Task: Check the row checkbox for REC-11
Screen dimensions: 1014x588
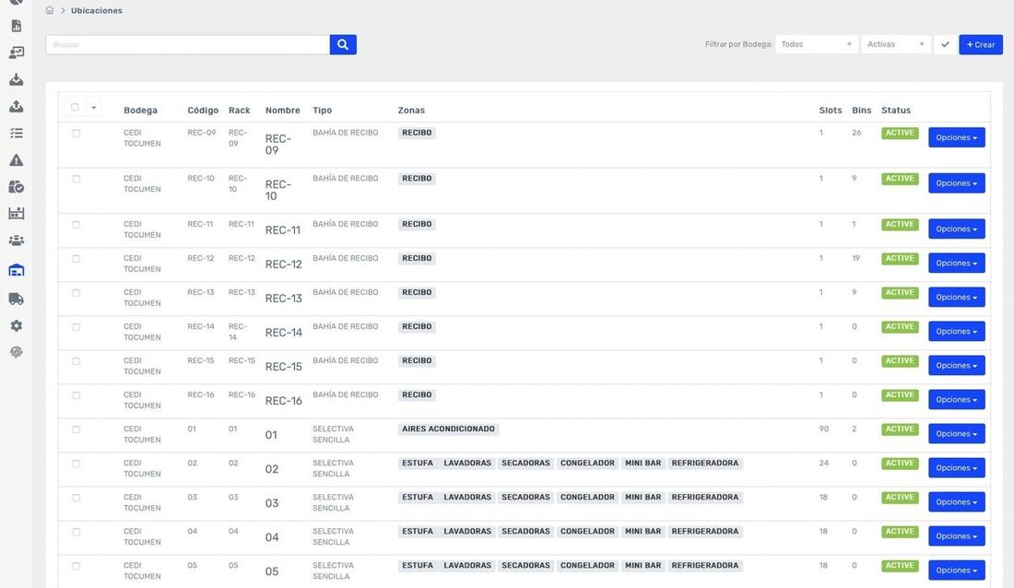Action: 77,225
